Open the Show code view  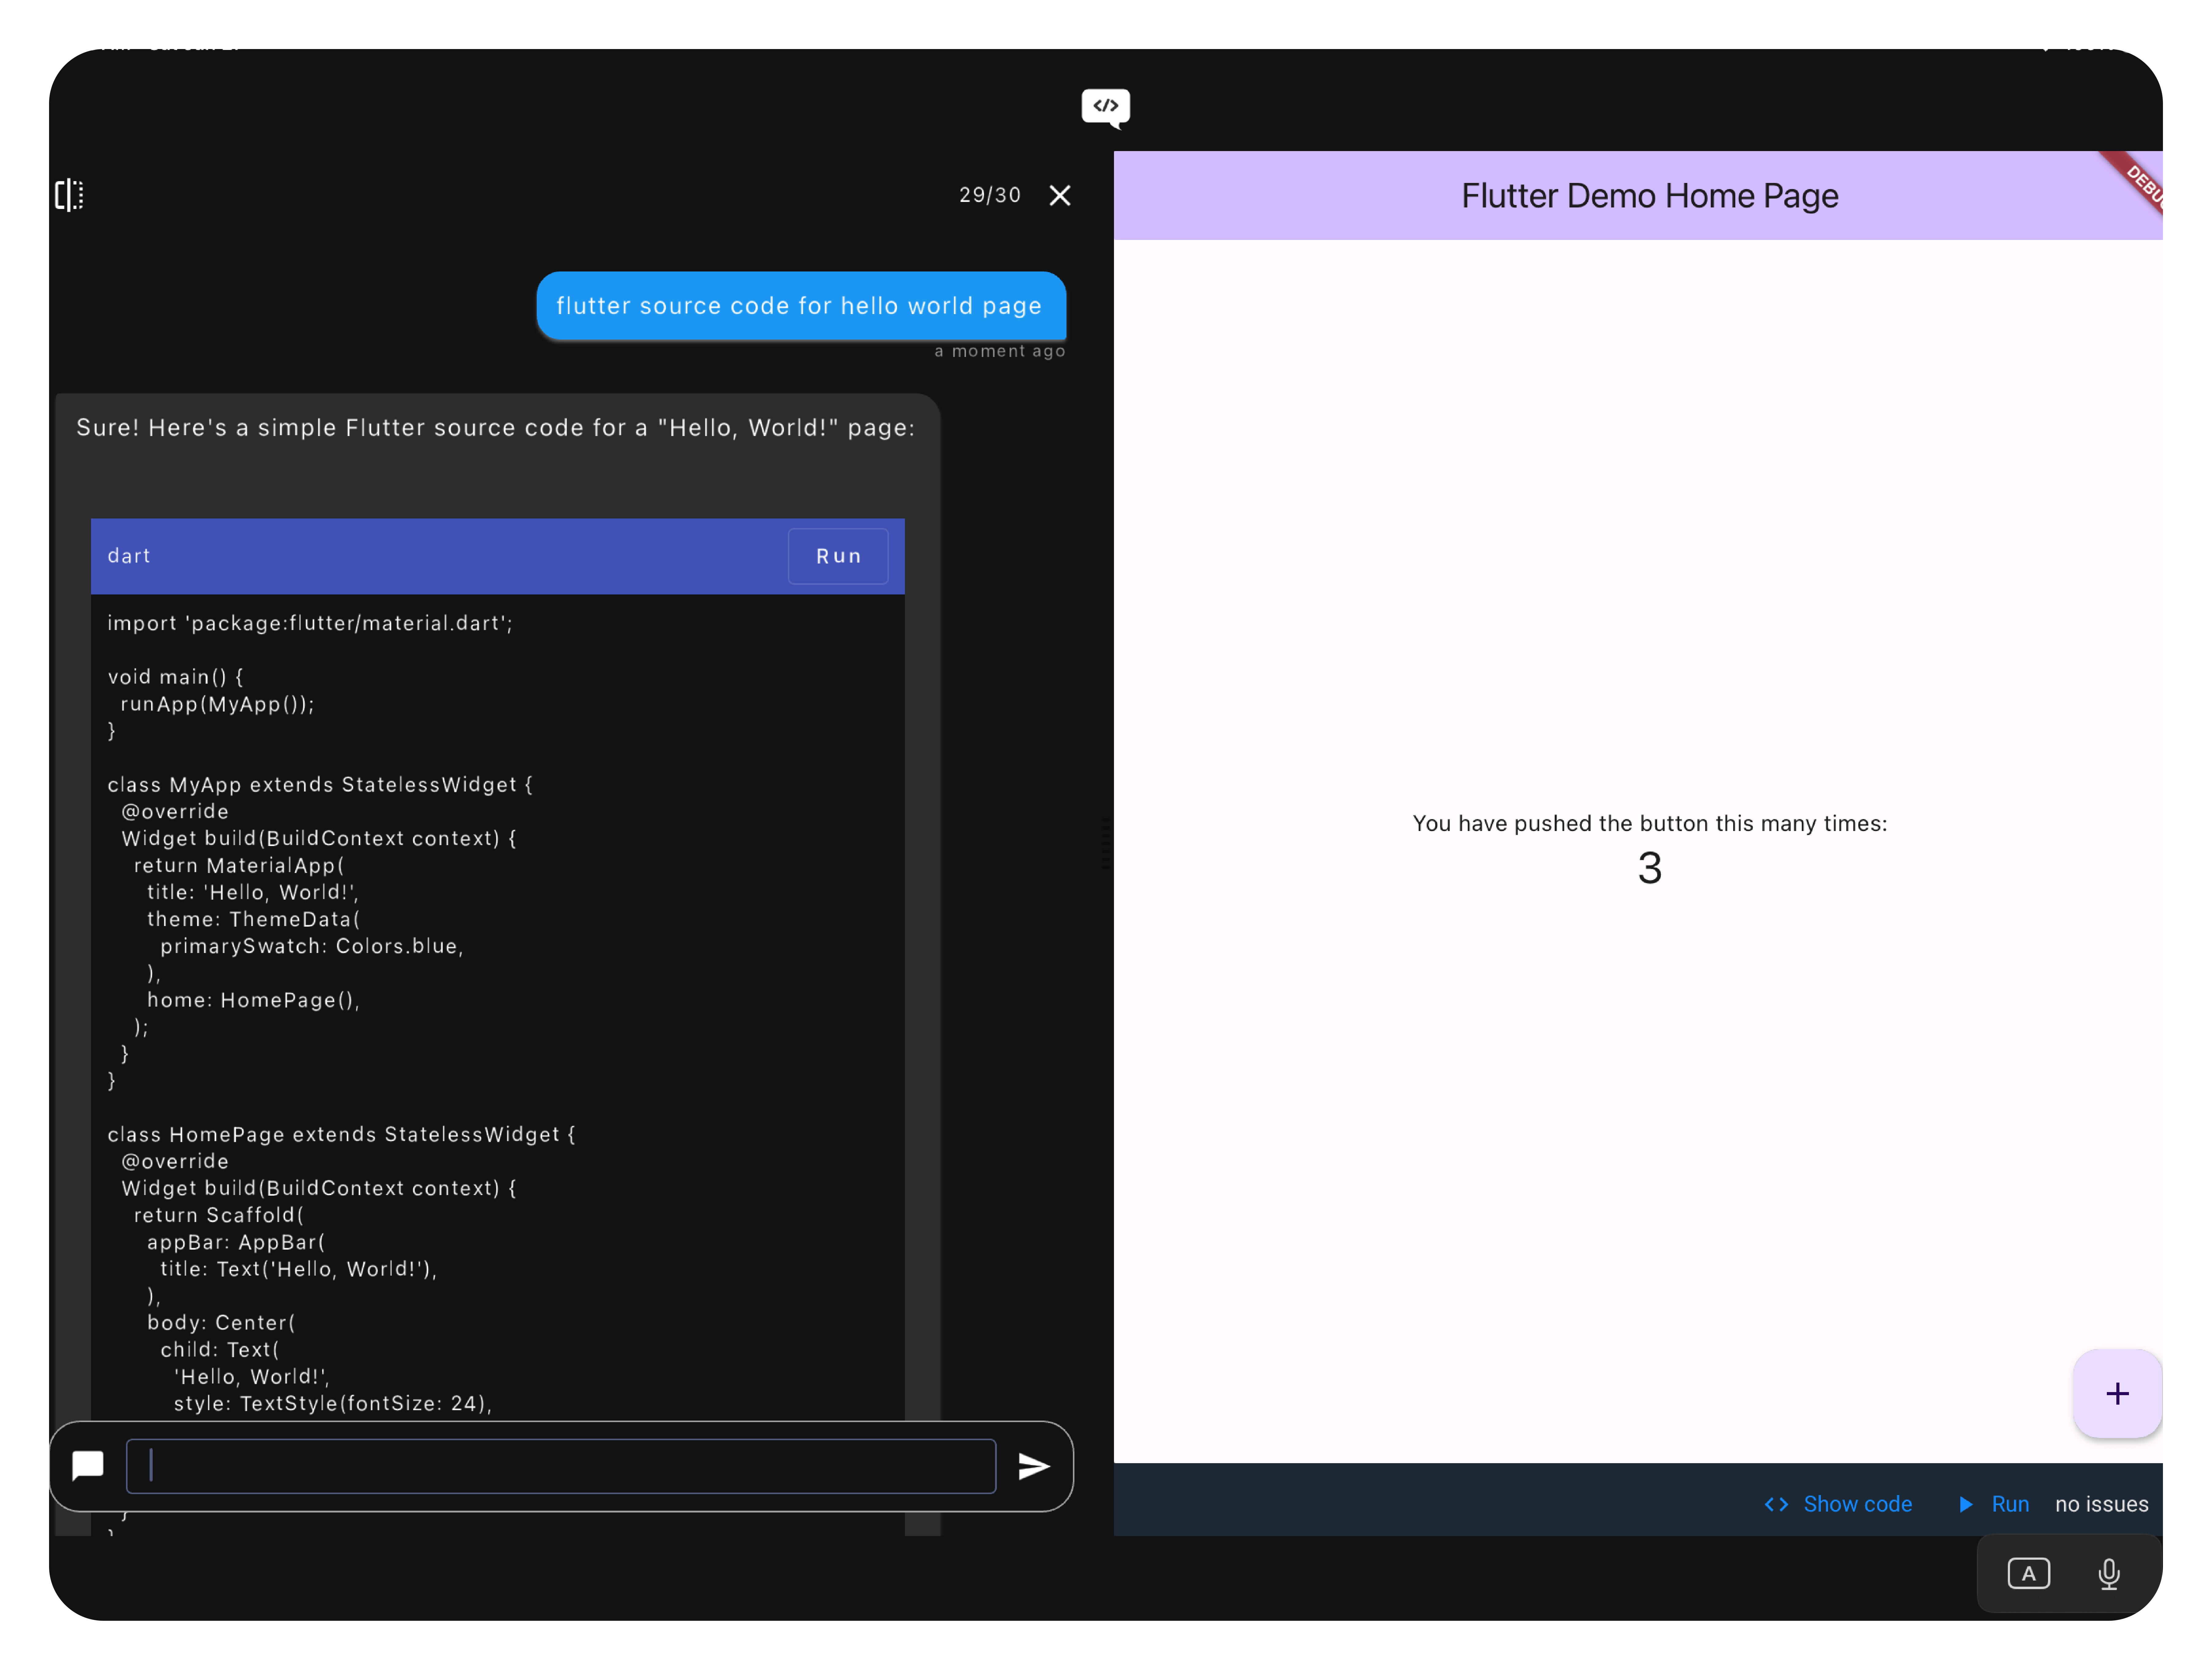tap(1858, 1504)
